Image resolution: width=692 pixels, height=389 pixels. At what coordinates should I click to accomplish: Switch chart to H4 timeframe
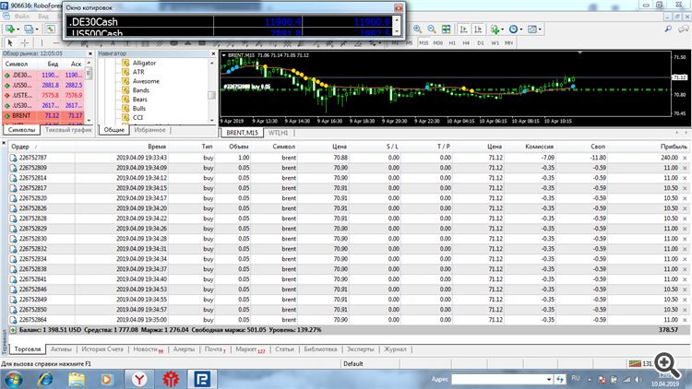[x=466, y=42]
